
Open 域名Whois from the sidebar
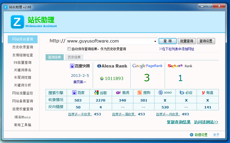click(x=23, y=117)
